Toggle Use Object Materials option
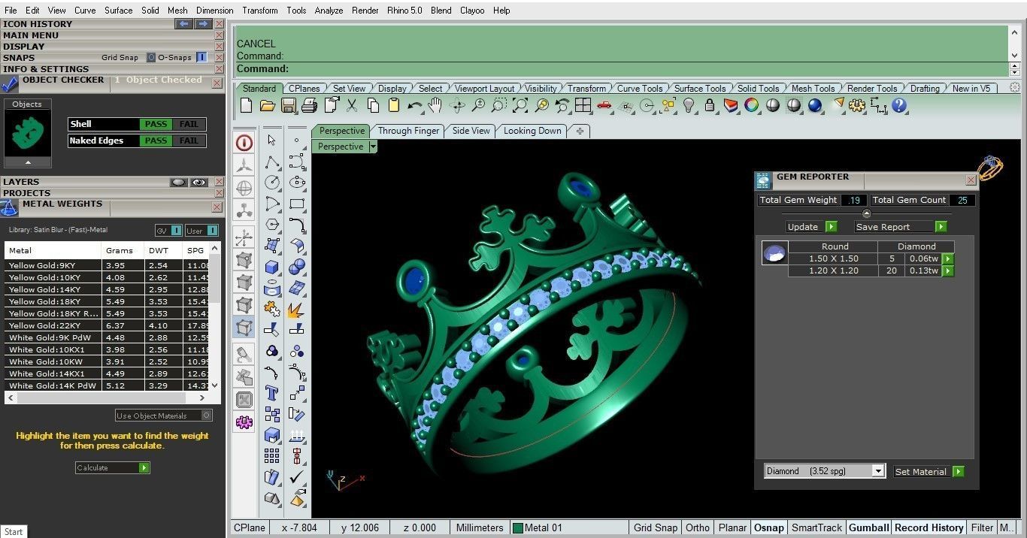This screenshot has height=538, width=1027. 164,416
